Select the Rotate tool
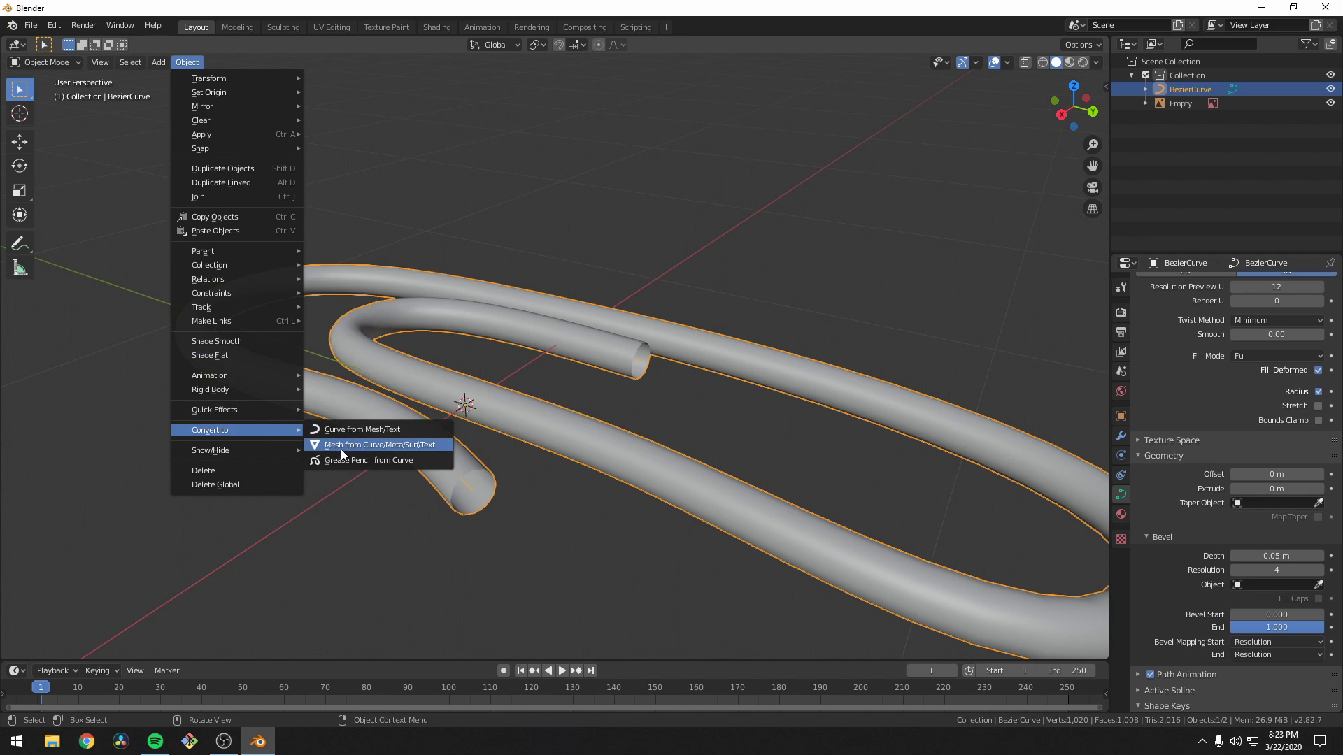Viewport: 1343px width, 755px height. tap(19, 166)
